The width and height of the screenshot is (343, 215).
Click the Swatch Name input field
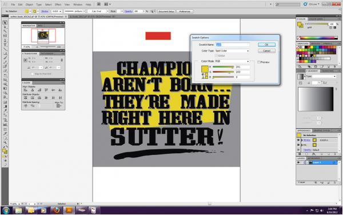click(x=233, y=45)
